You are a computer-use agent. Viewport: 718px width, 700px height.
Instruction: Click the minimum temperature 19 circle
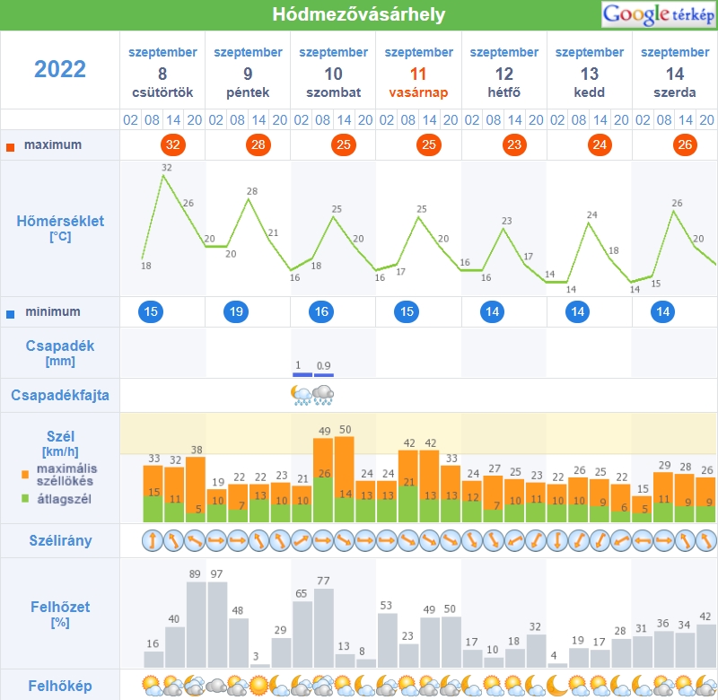(x=236, y=311)
